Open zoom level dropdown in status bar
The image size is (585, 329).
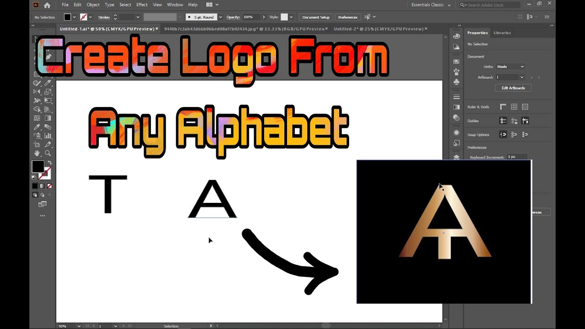click(x=79, y=326)
